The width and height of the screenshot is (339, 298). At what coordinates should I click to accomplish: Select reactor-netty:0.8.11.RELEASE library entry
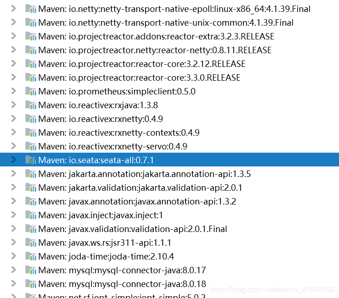[x=155, y=50]
